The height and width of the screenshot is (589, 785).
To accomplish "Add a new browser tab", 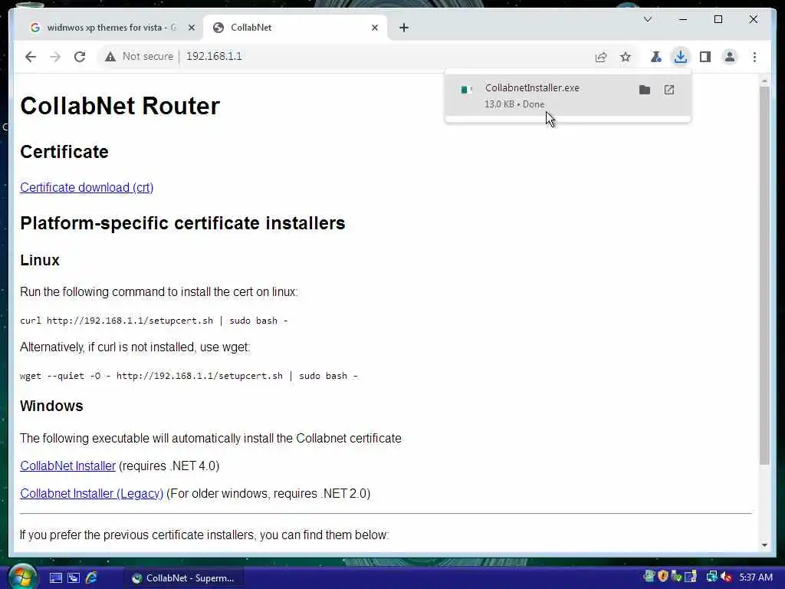I will tap(404, 28).
